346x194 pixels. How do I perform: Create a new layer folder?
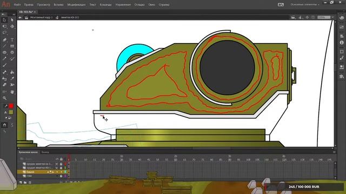coord(25,182)
